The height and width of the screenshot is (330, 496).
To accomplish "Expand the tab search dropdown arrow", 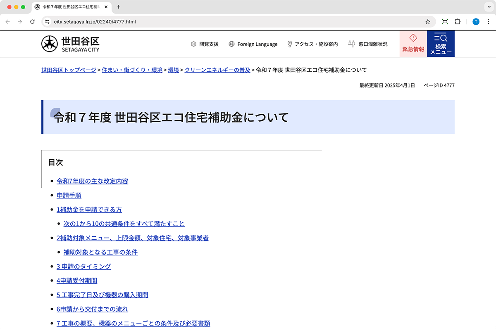I will coord(488,7).
